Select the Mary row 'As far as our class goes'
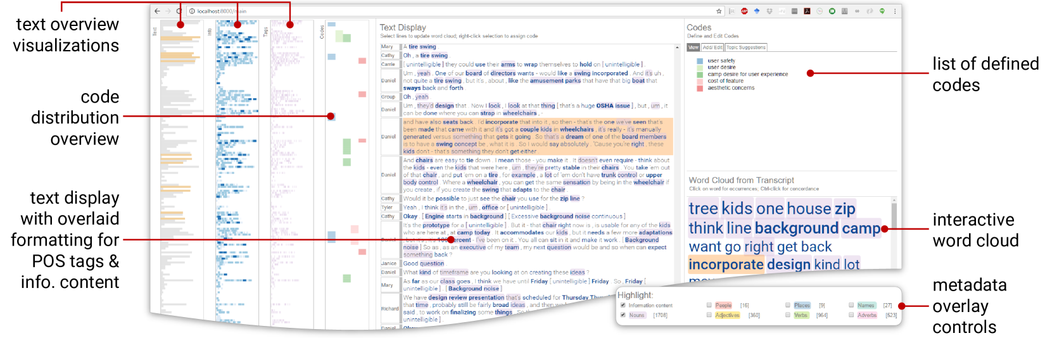The width and height of the screenshot is (1052, 338). pyautogui.click(x=527, y=285)
